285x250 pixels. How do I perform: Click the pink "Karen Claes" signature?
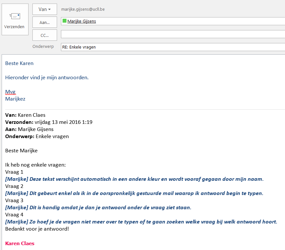[20, 244]
